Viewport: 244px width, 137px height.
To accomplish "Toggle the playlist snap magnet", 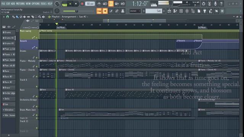I will click(8, 17).
